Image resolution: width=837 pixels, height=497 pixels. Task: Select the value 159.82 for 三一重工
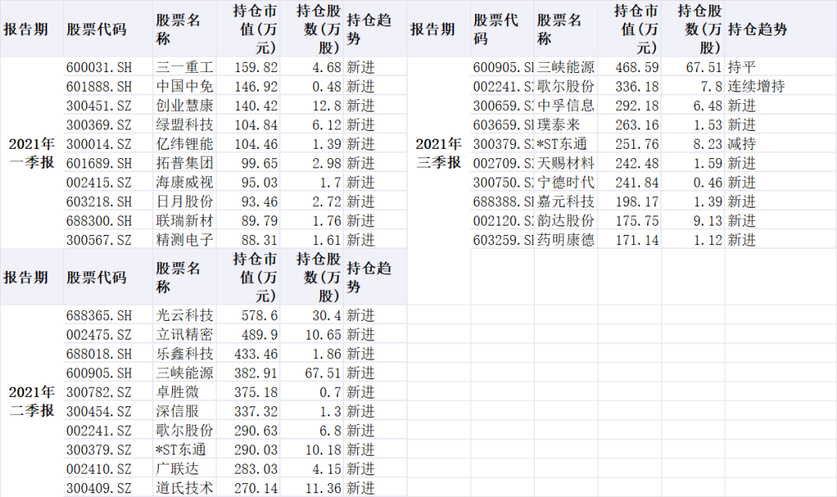pos(256,67)
